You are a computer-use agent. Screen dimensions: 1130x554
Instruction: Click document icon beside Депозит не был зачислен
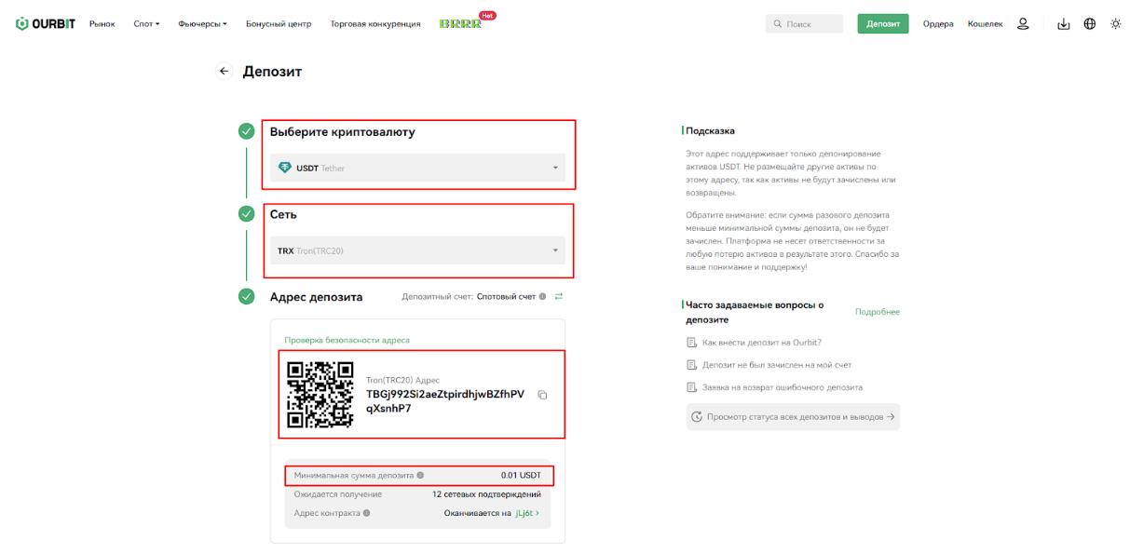[x=691, y=365]
